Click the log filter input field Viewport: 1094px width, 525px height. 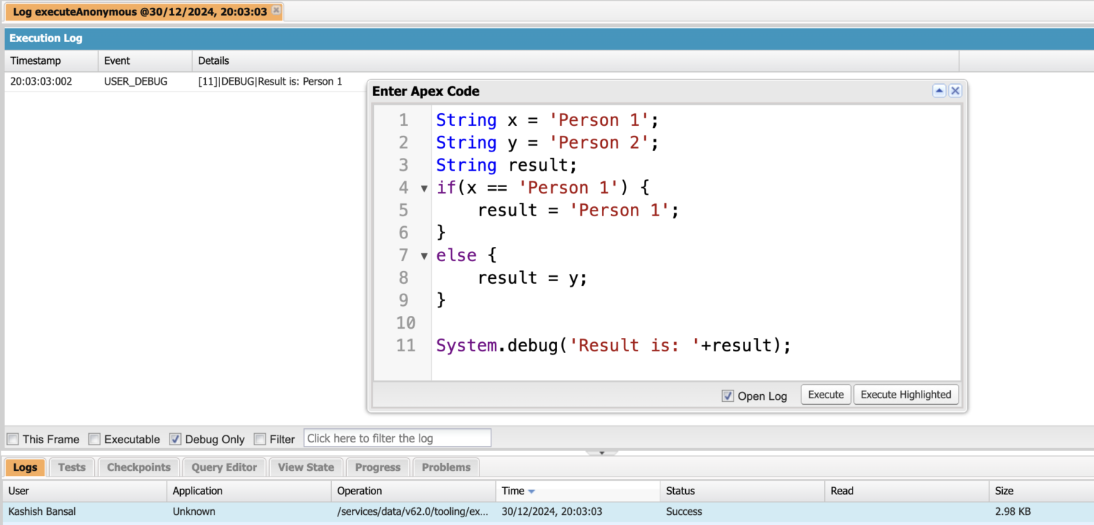pyautogui.click(x=397, y=437)
